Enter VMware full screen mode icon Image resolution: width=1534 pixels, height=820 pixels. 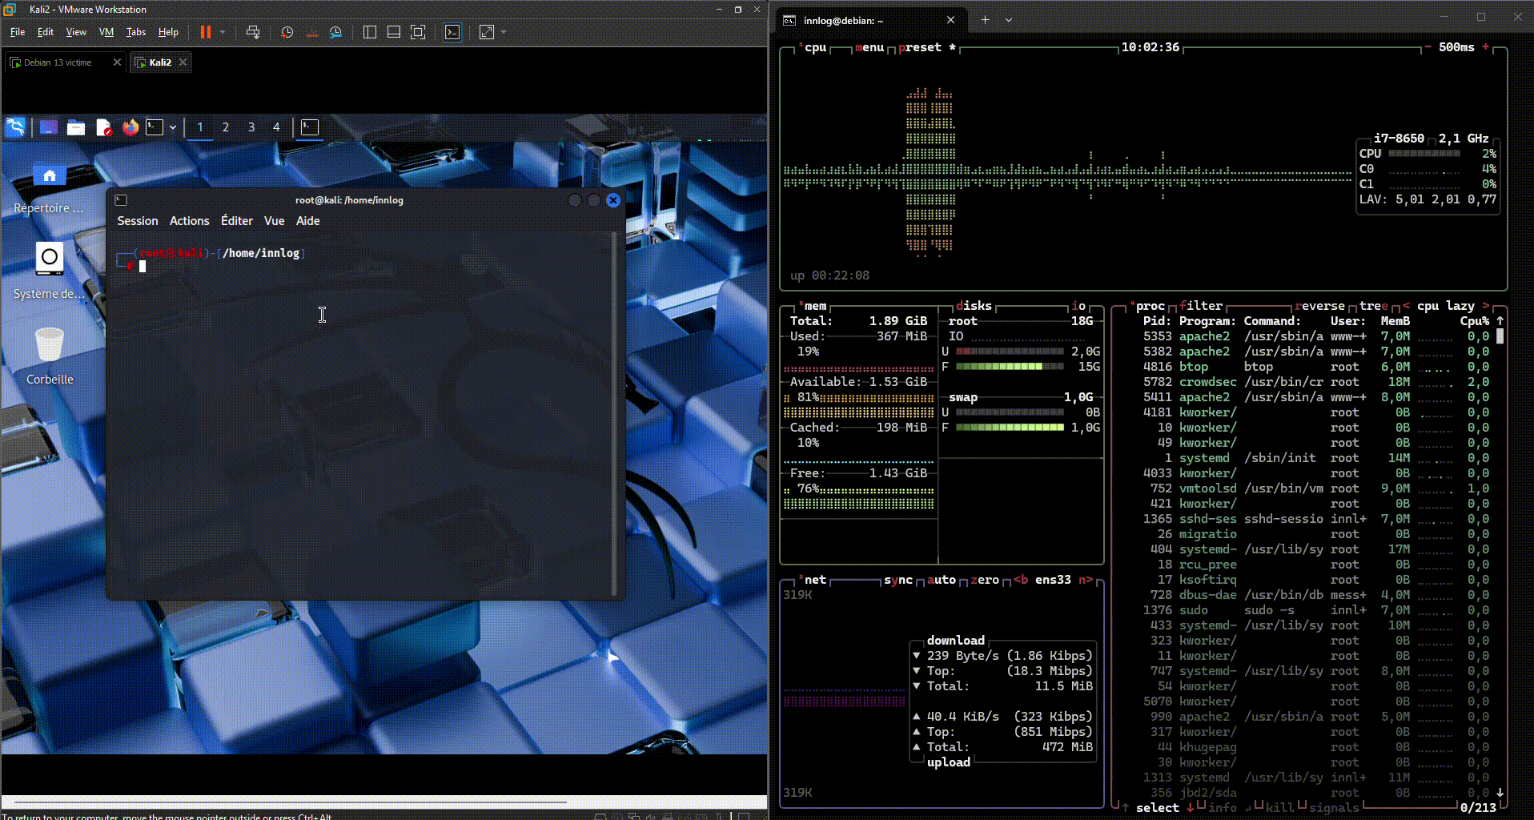point(418,32)
